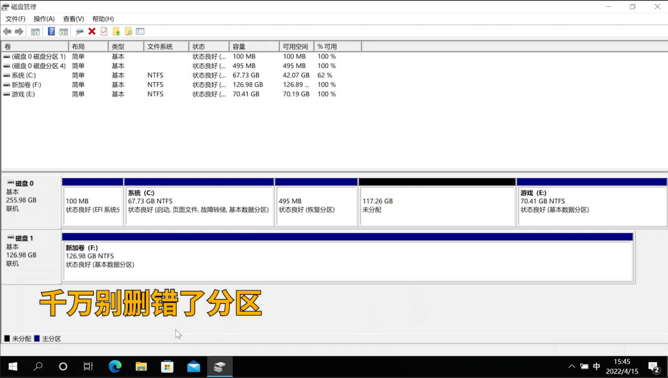Sort by the 文件系统 column header
The width and height of the screenshot is (668, 378).
167,47
